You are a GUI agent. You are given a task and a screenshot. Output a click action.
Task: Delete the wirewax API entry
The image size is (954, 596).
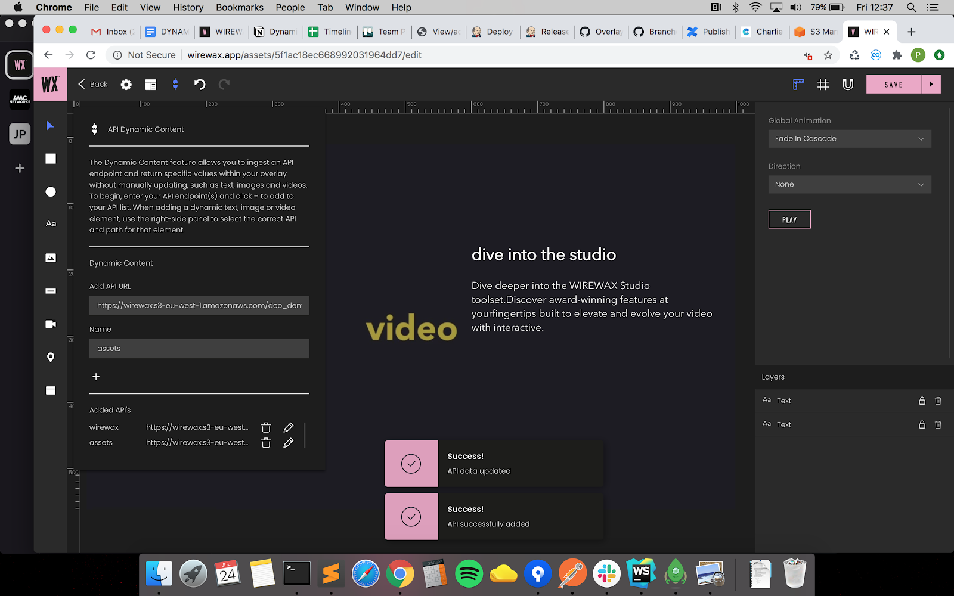[266, 427]
